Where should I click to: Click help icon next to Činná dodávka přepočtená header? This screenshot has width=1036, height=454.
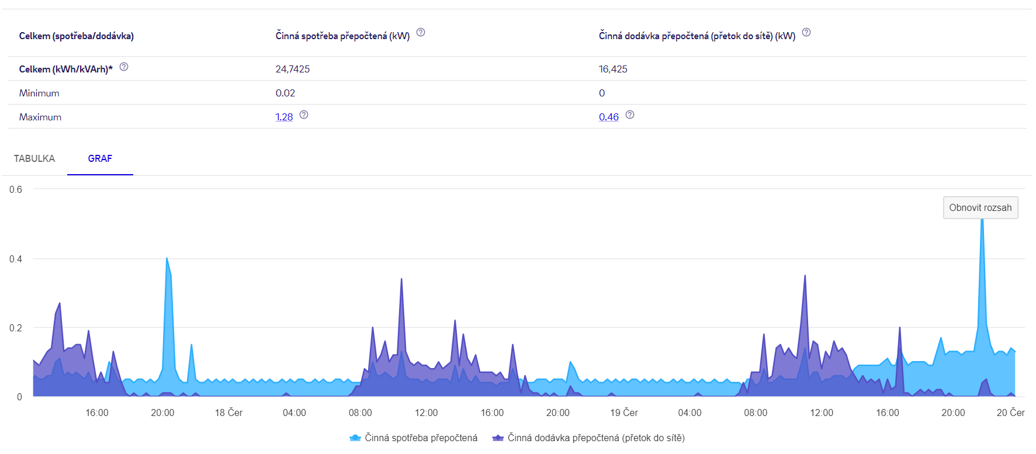pos(806,33)
